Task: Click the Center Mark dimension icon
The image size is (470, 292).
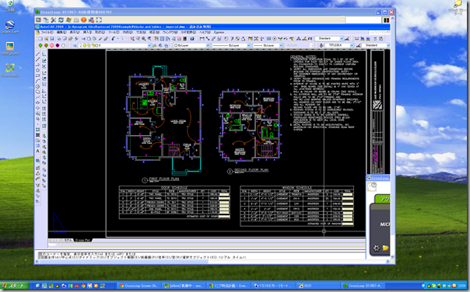Action: (274, 39)
